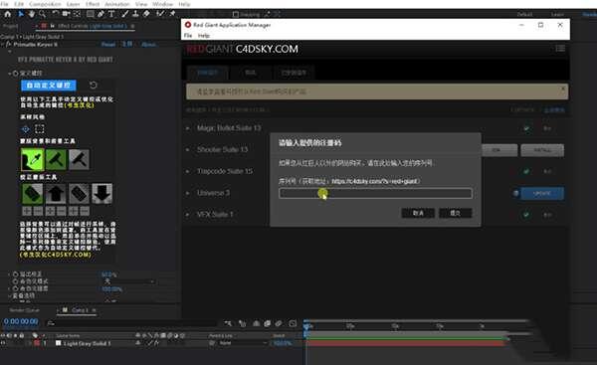Screen dimensions: 597x365
Task: Click the blue UPDATE button for Universe 3
Action: click(x=542, y=193)
